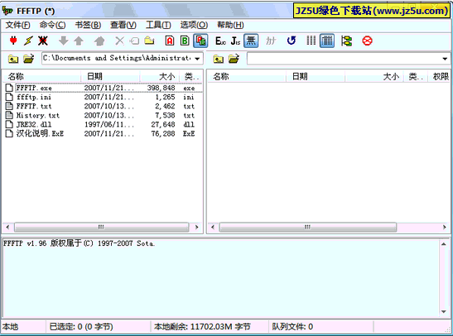Click the Upload up-arrow icon
Screen dimensions: 453x336
(x=79, y=41)
